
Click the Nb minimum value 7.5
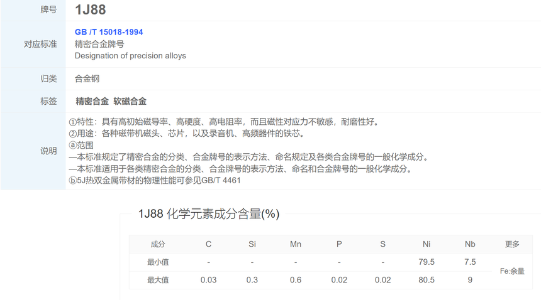point(470,262)
